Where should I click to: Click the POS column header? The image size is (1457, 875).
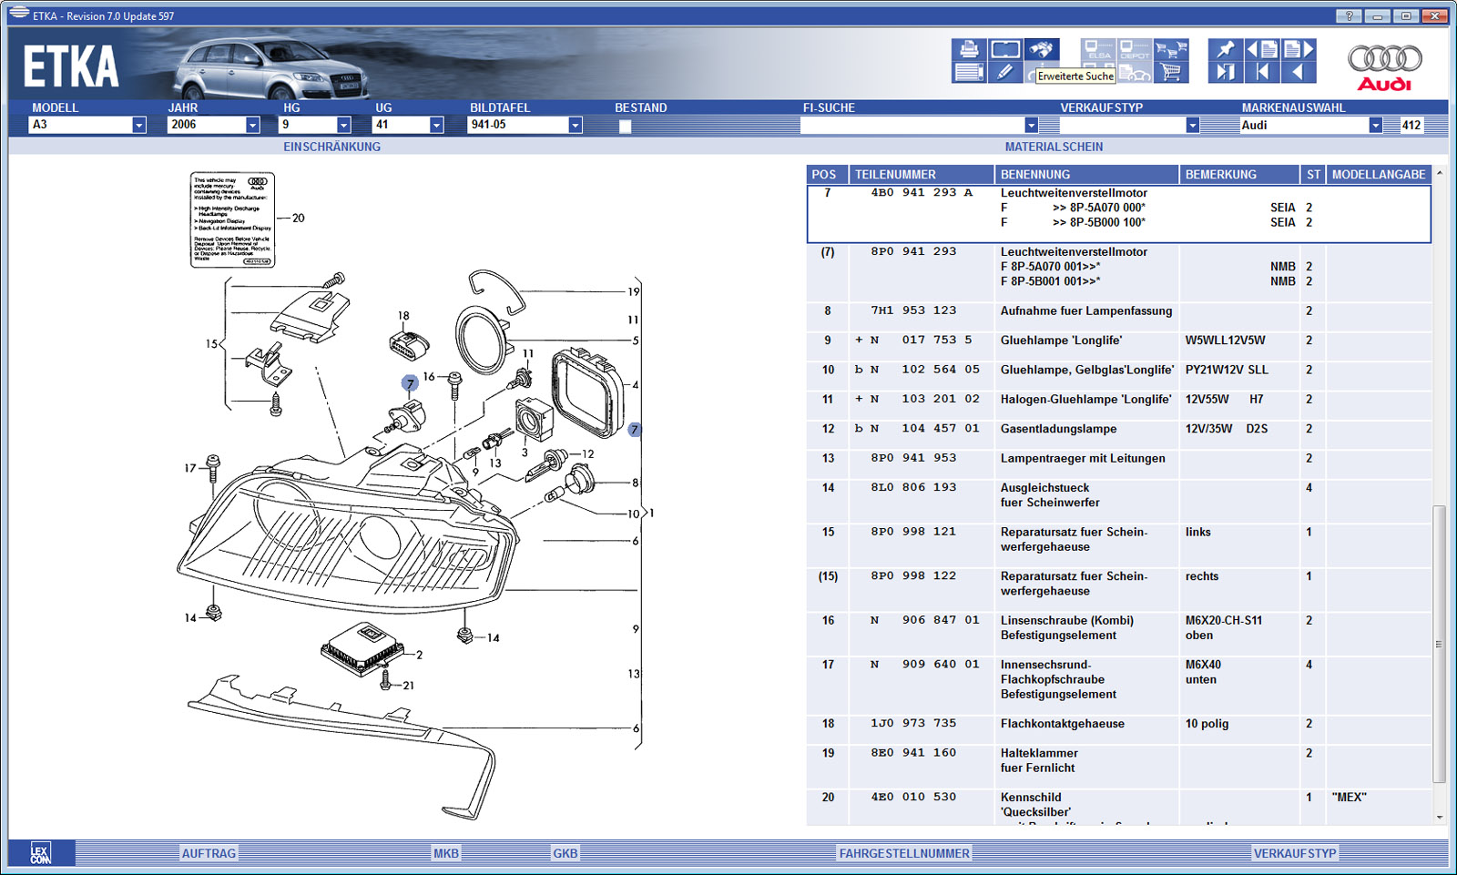point(827,174)
